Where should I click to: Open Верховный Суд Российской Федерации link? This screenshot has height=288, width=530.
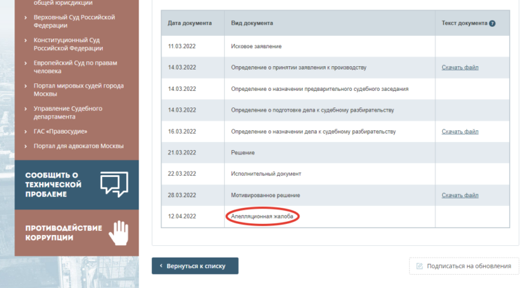click(x=74, y=21)
